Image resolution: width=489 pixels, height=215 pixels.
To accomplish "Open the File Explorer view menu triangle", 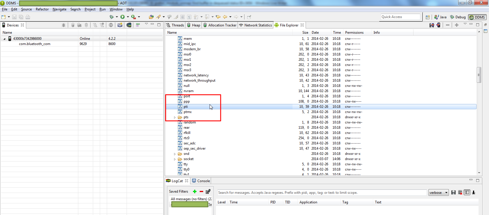I will 465,24.
